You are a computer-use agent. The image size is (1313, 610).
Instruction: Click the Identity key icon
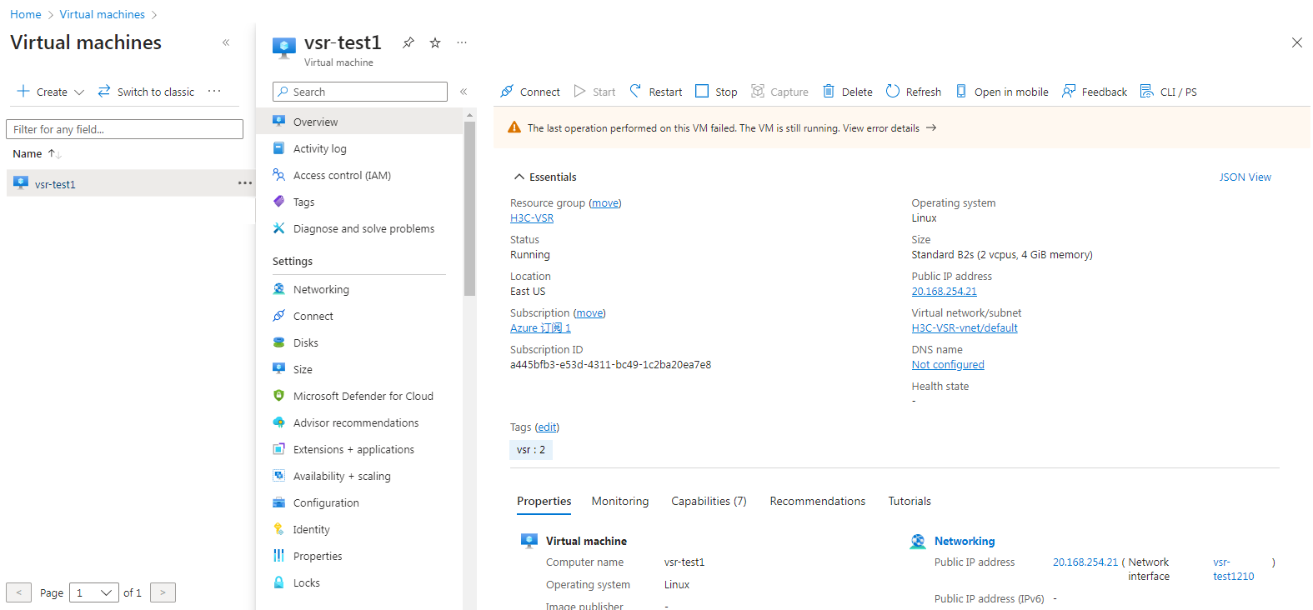(279, 529)
